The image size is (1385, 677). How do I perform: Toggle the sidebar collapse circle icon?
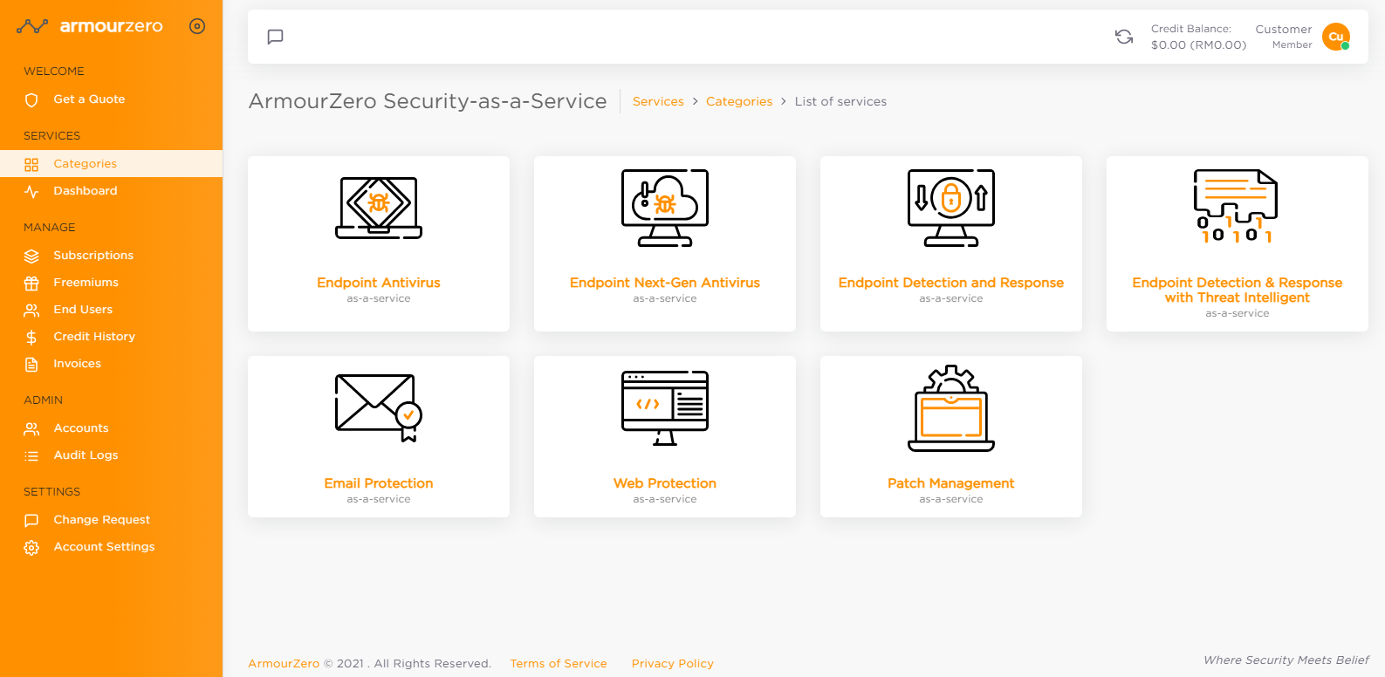pyautogui.click(x=197, y=26)
